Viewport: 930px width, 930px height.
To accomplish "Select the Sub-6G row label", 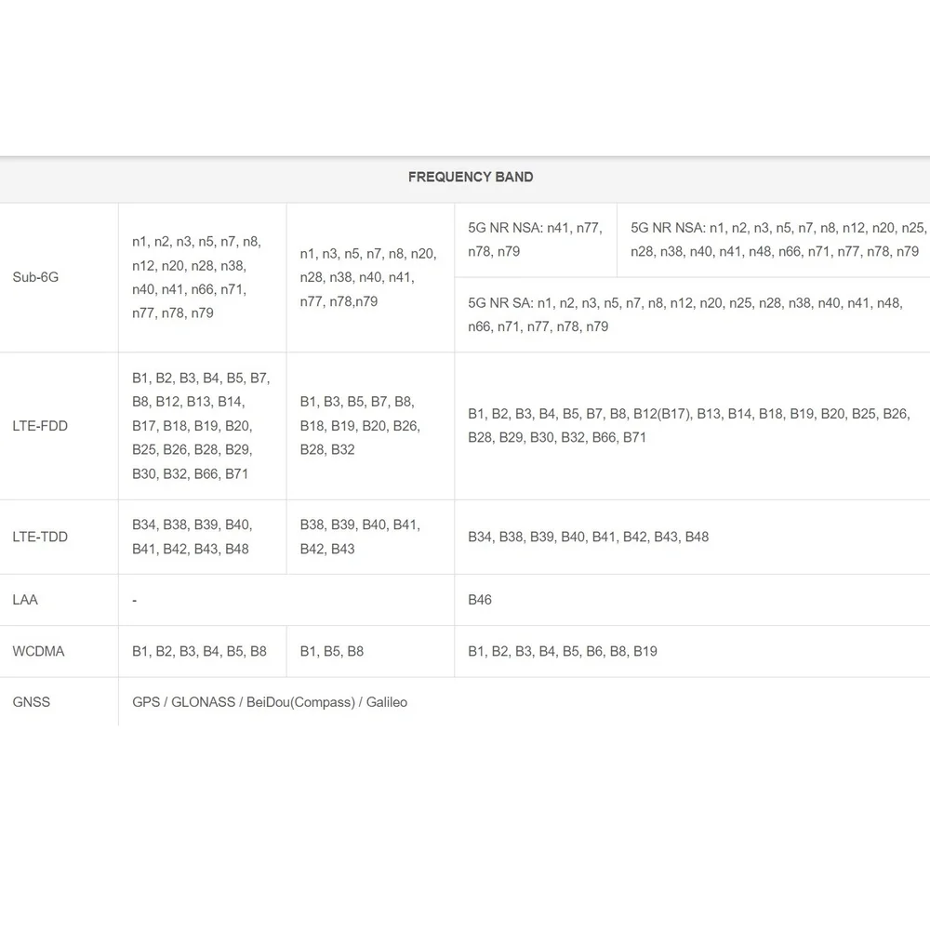I will [35, 277].
